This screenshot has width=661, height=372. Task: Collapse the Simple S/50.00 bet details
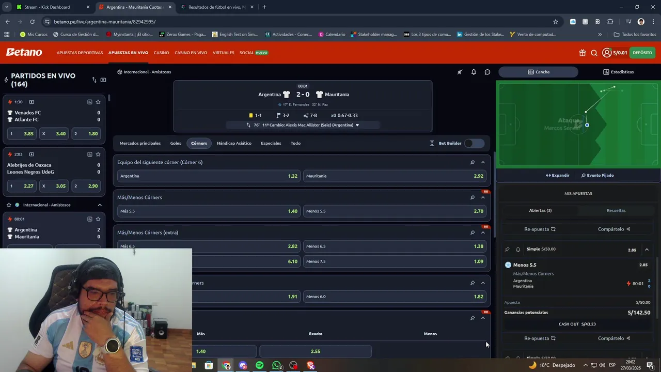647,250
